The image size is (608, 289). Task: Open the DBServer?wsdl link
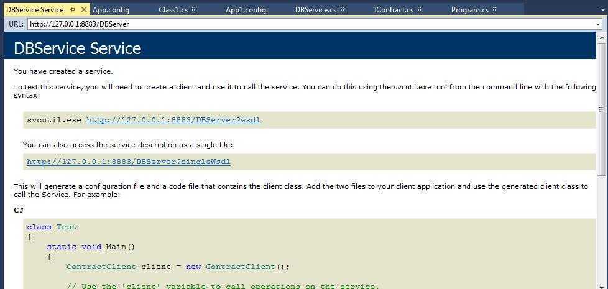173,120
